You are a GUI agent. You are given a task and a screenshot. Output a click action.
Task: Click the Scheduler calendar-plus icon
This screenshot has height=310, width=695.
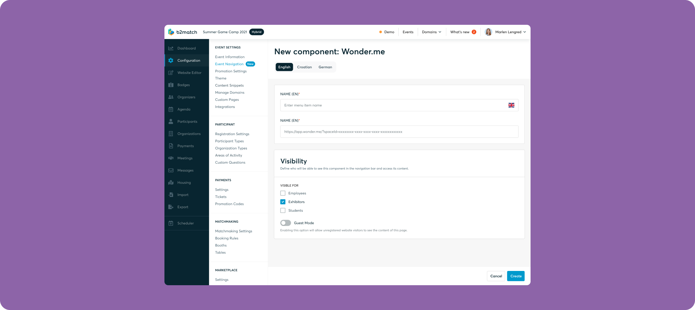click(171, 223)
